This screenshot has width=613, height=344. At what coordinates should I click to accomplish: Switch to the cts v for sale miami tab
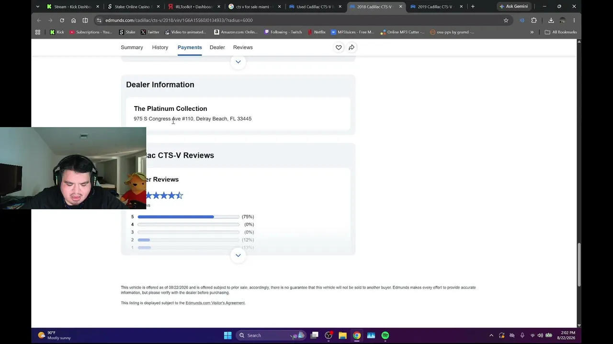[x=254, y=7]
